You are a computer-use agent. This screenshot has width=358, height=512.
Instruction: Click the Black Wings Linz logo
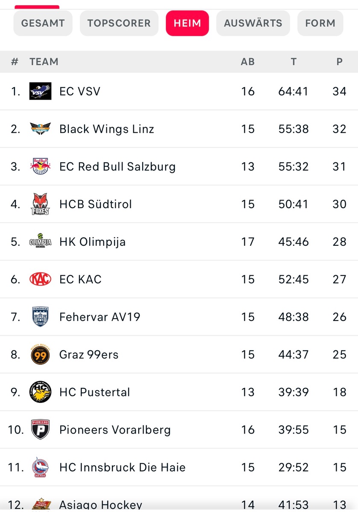tap(40, 129)
